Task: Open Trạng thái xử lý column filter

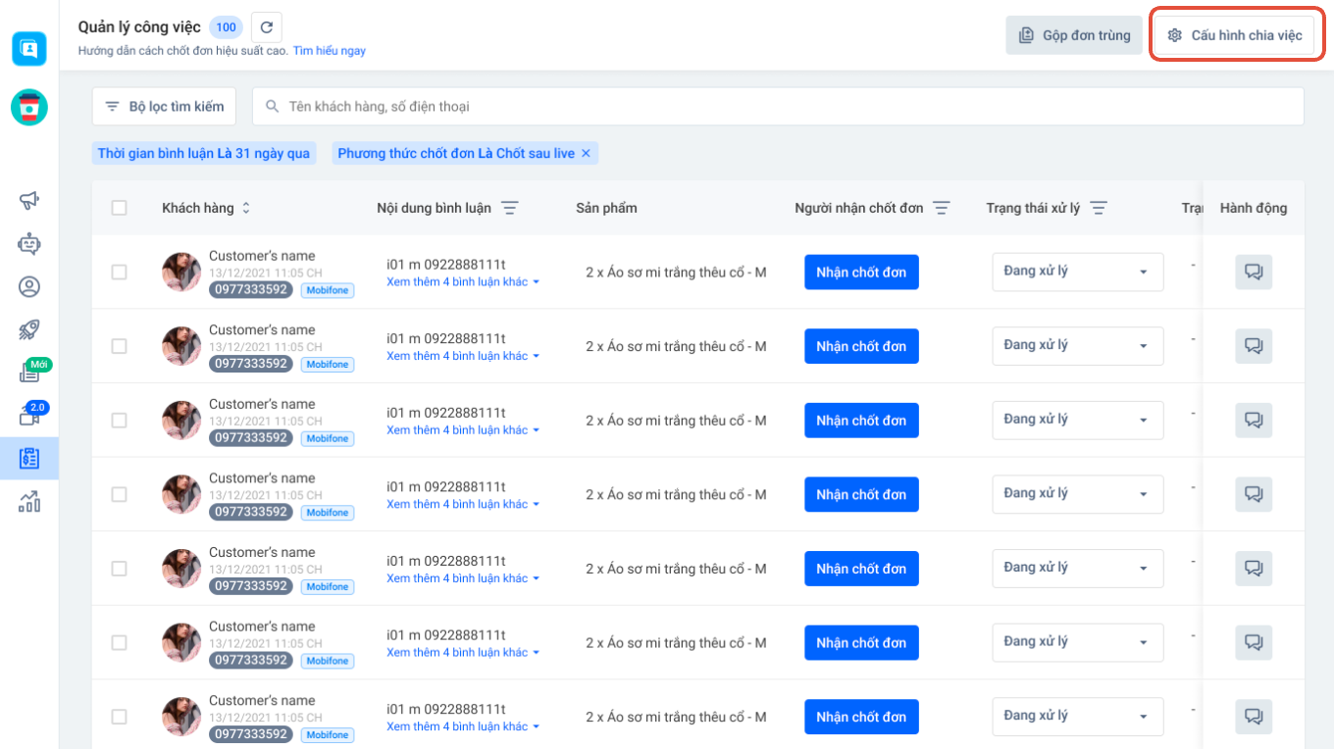Action: pos(1099,208)
